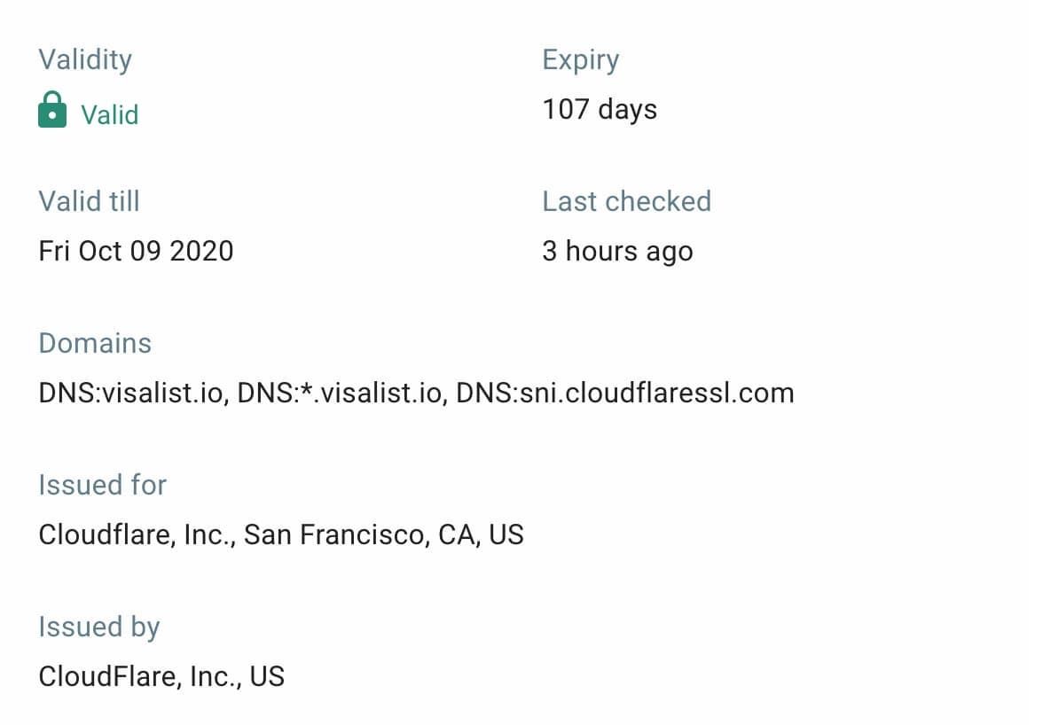
Task: Click the Issued by label
Action: coord(99,628)
